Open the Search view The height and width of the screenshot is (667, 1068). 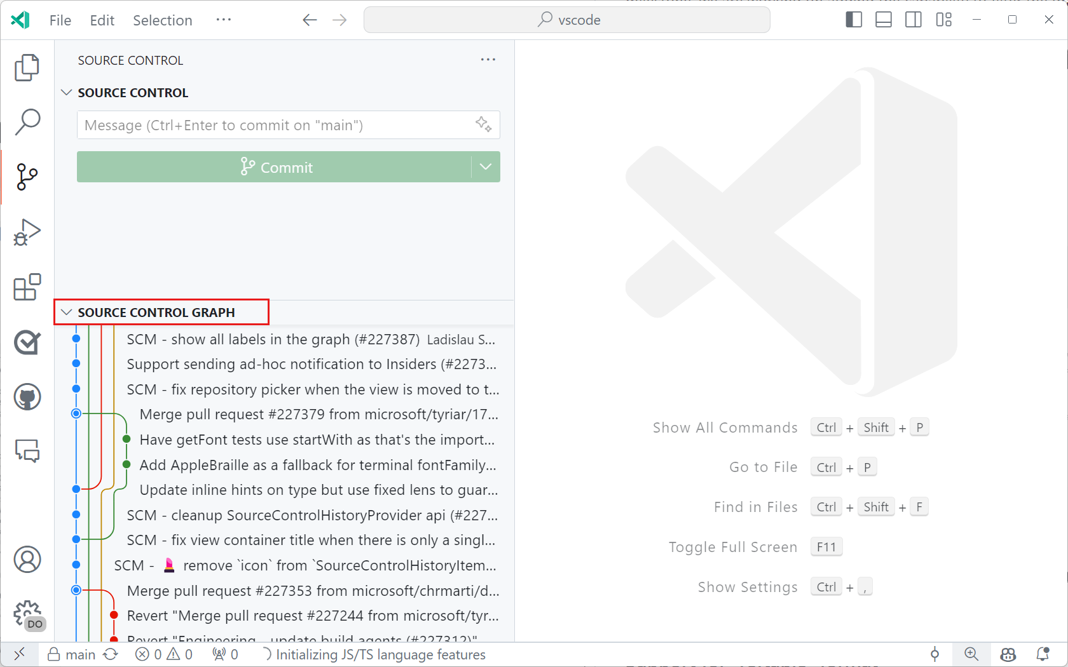click(x=27, y=122)
